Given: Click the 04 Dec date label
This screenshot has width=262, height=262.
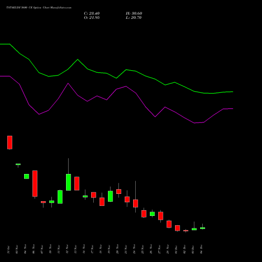Looking at the screenshot, I should tap(201, 249).
